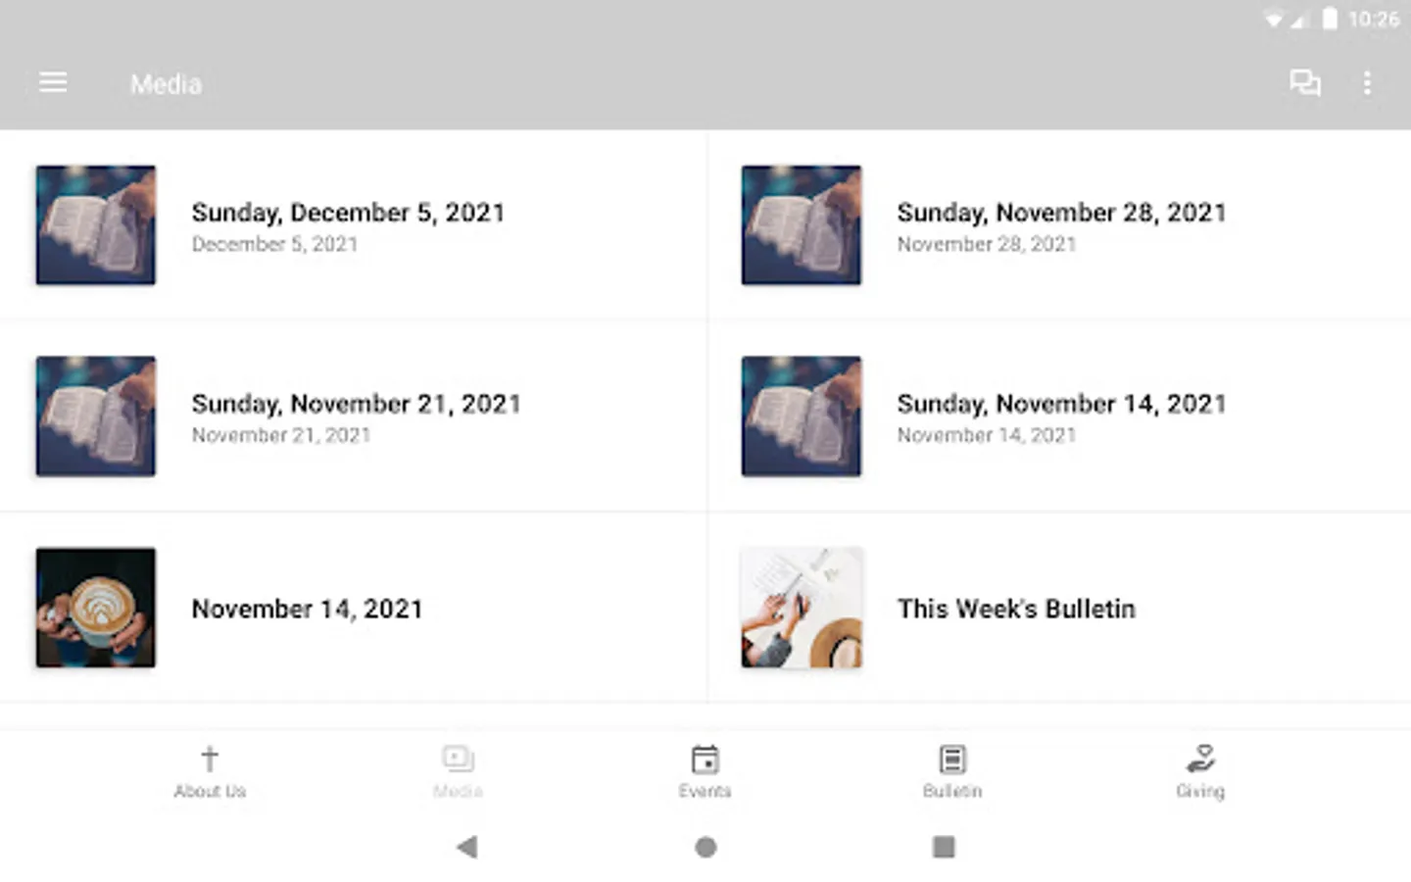Open Sunday, December 5, 2021 sermon

coord(348,213)
